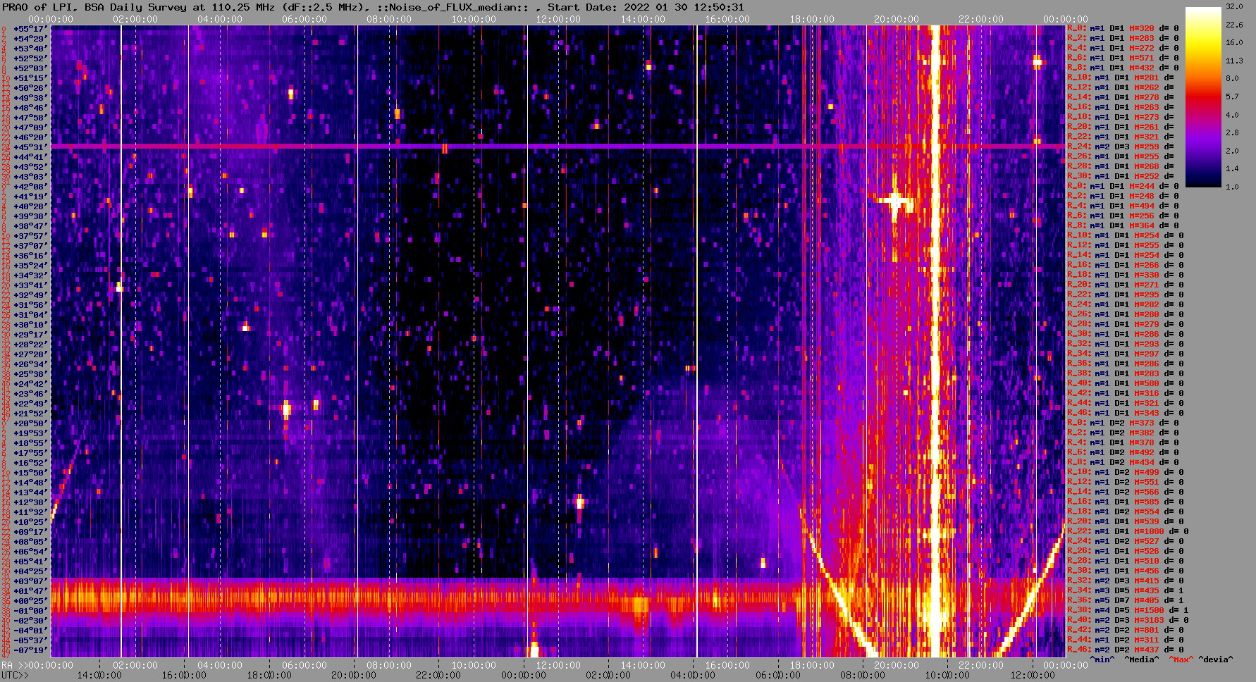Click the row with M=320
The width and height of the screenshot is (1256, 682).
1123,28
